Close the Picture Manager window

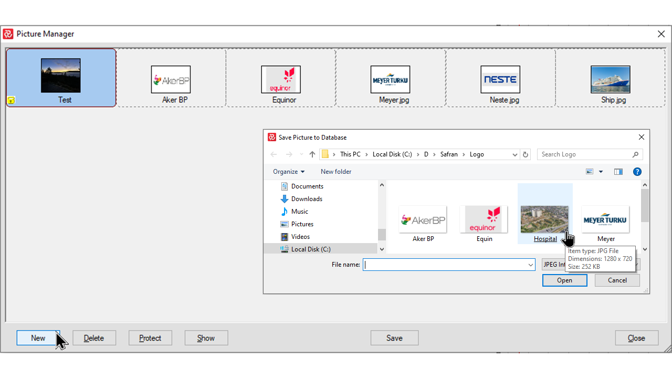(x=661, y=34)
